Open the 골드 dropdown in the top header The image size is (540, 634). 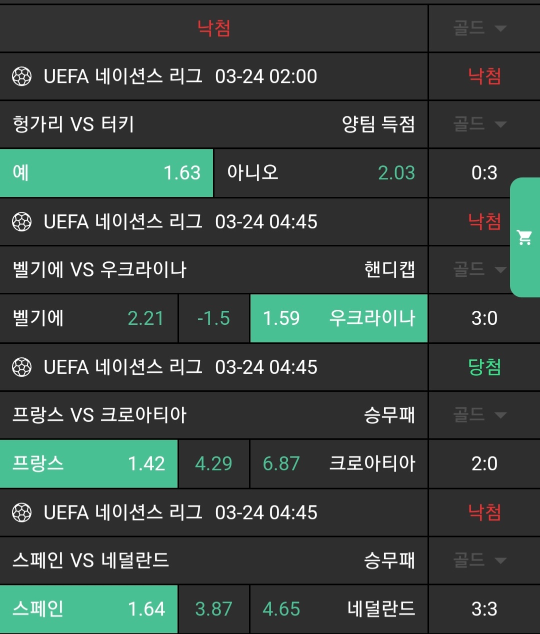click(x=480, y=28)
